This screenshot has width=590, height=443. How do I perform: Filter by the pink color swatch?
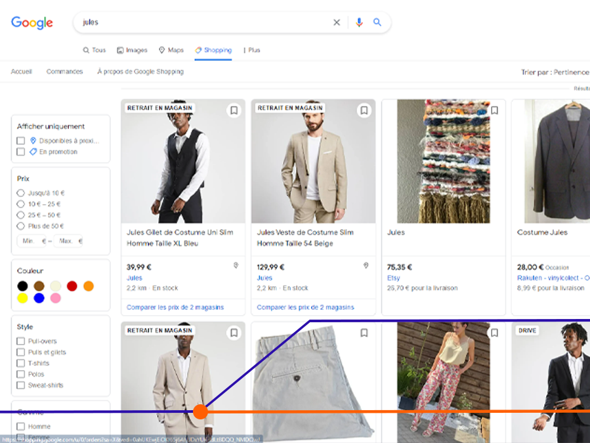click(56, 298)
